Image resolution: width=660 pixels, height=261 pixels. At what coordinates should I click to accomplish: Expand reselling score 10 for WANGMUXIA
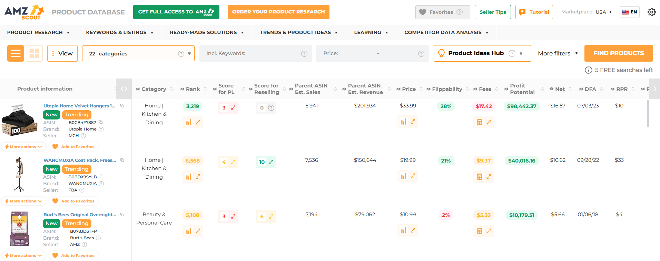click(x=271, y=162)
